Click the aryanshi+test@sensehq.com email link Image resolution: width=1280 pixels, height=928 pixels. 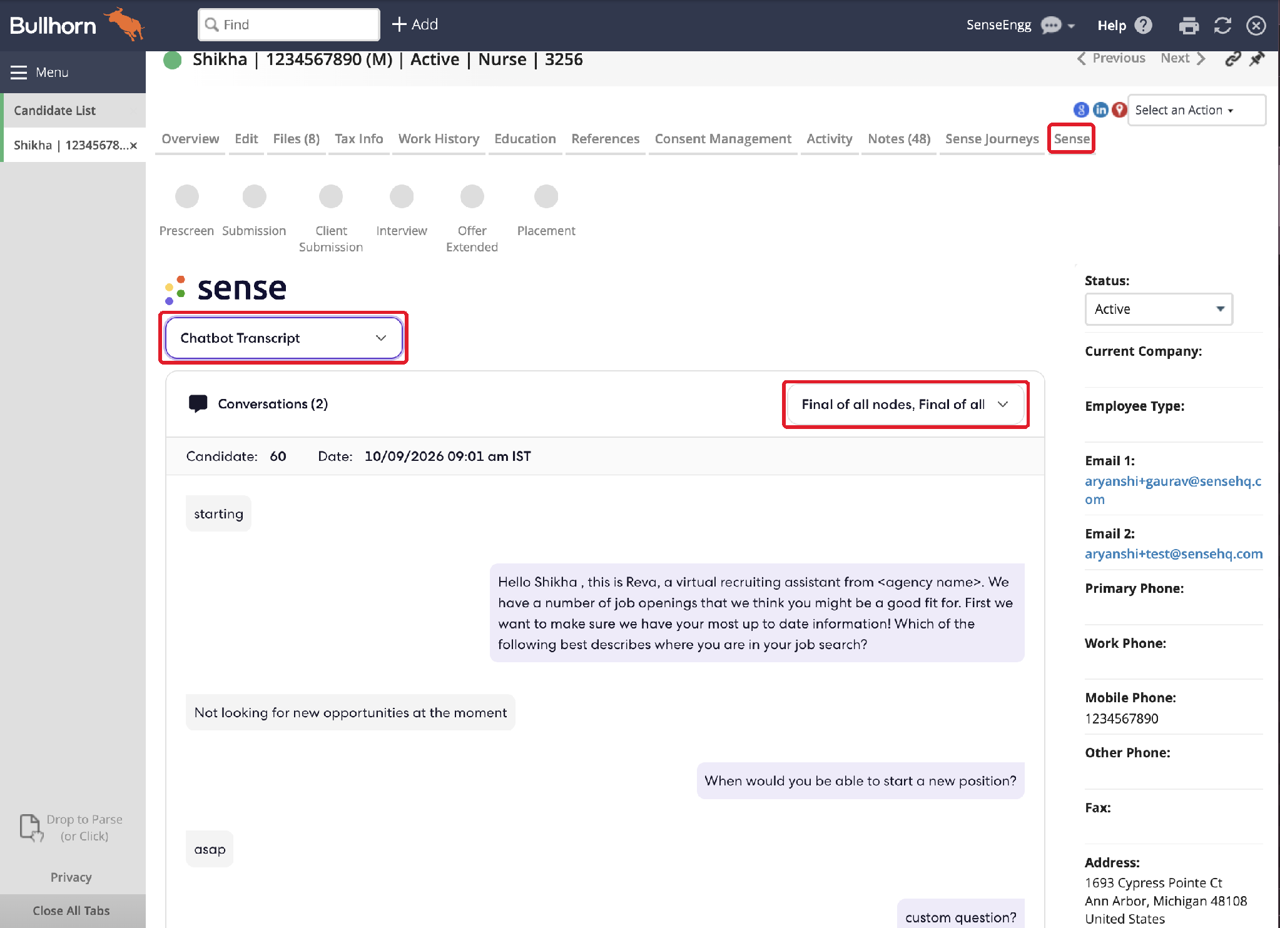pyautogui.click(x=1174, y=554)
